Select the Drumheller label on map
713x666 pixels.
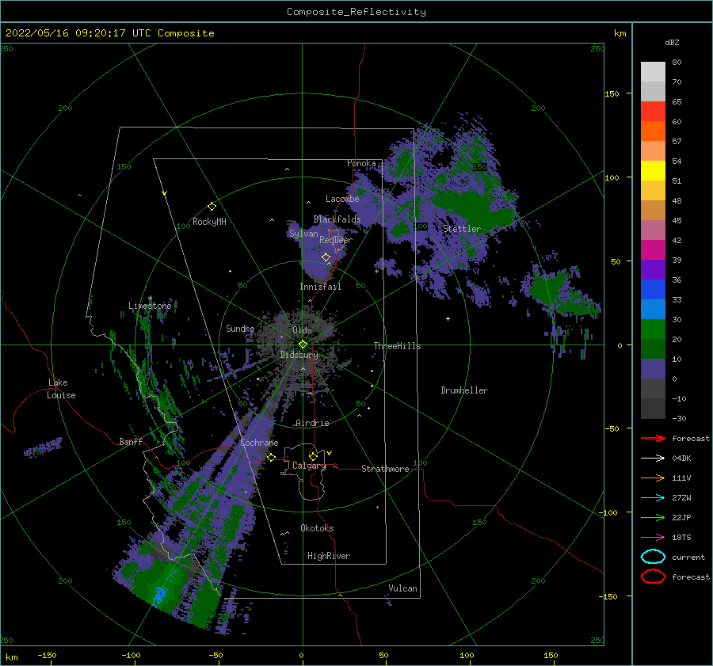tap(464, 390)
